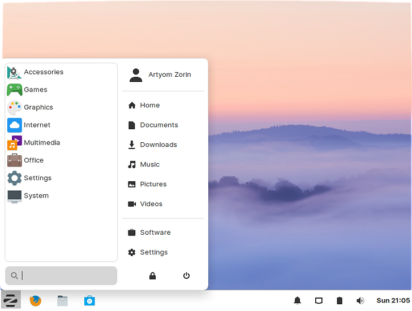Click the System monitor icon
The width and height of the screenshot is (412, 311).
click(x=15, y=196)
